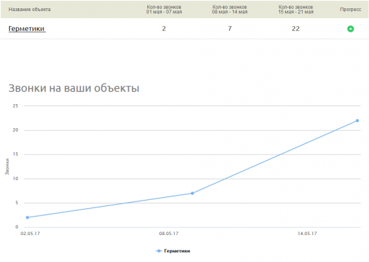Image resolution: width=369 pixels, height=262 pixels.
Task: Click the 14.05.17 x-axis date label
Action: point(307,234)
